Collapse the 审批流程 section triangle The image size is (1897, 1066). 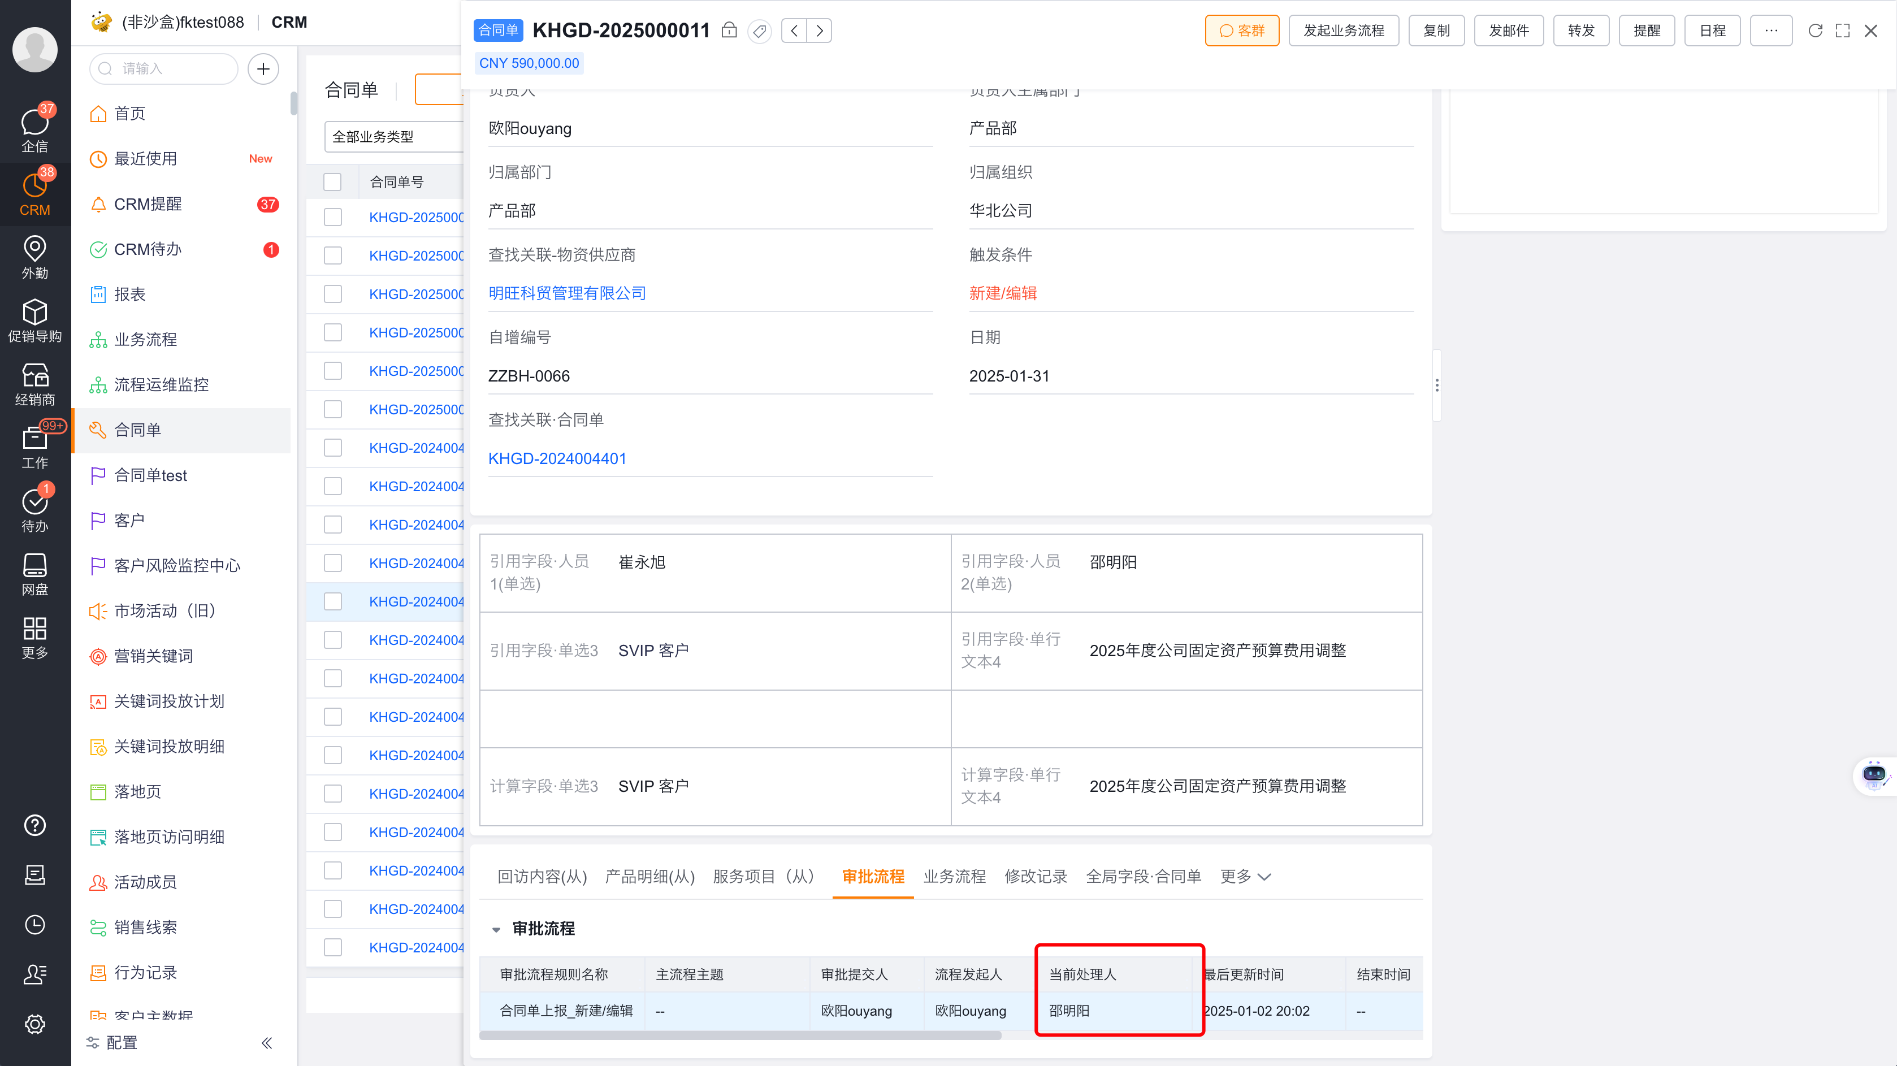click(496, 929)
